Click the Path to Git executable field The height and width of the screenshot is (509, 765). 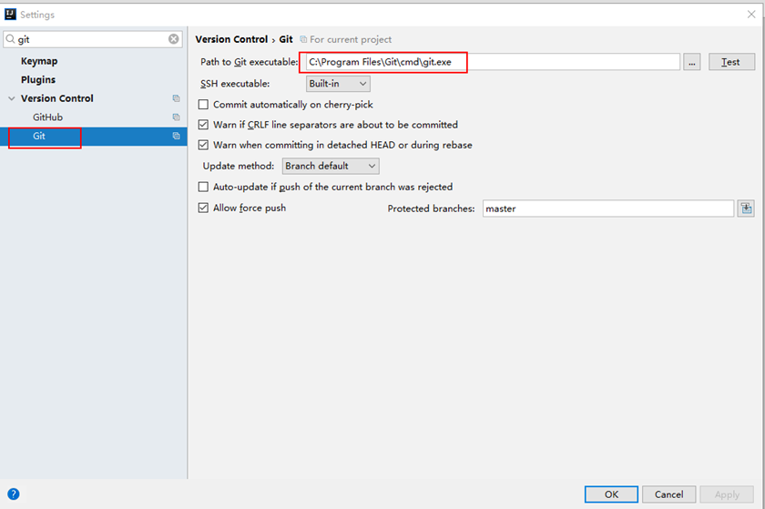(x=493, y=62)
